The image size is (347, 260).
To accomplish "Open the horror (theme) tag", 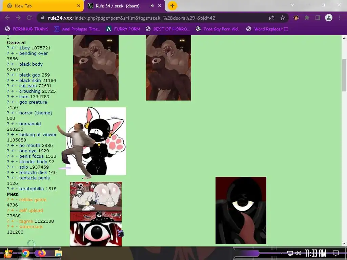I will tap(36, 113).
